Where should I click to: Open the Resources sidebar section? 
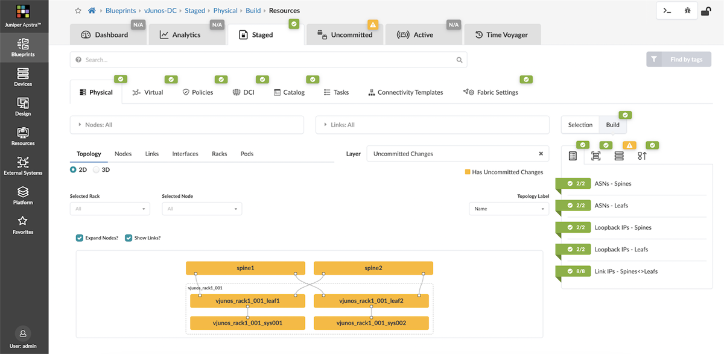click(x=22, y=137)
